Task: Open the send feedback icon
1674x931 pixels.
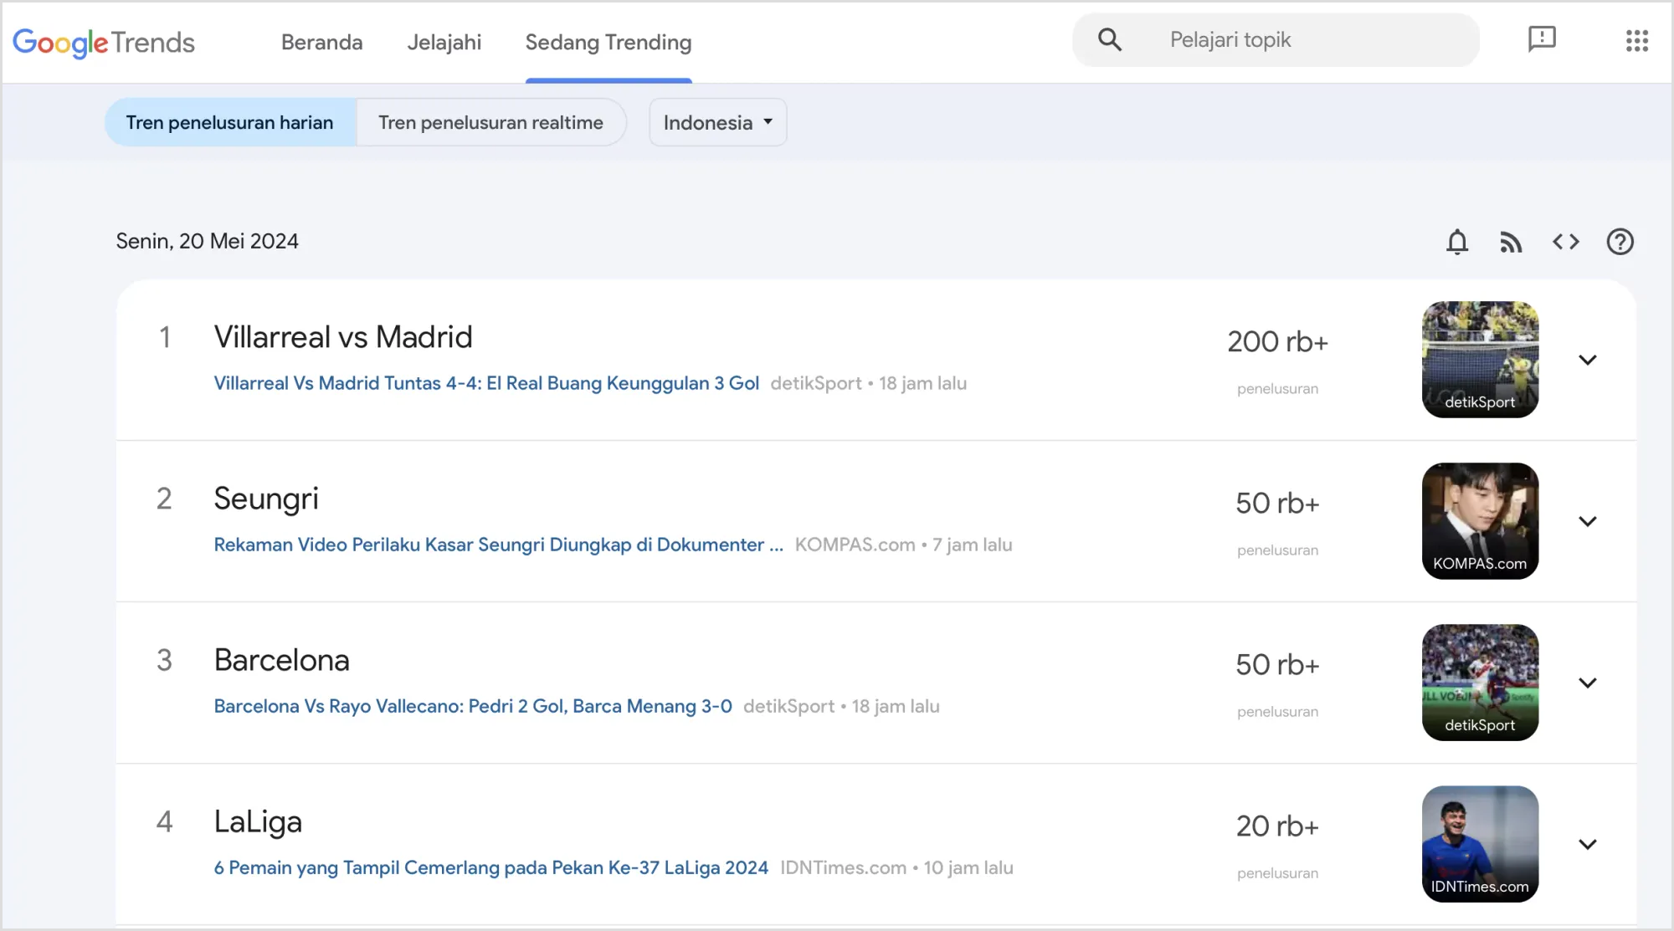Action: [x=1542, y=39]
